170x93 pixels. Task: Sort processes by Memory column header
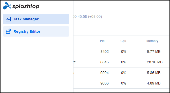point(152,41)
